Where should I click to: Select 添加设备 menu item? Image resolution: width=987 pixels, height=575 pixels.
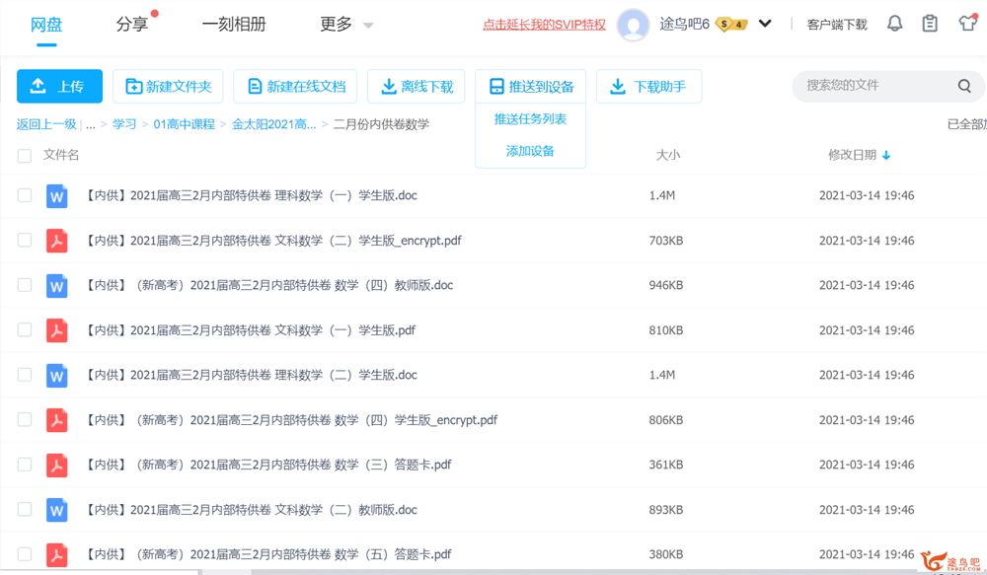pyautogui.click(x=530, y=151)
